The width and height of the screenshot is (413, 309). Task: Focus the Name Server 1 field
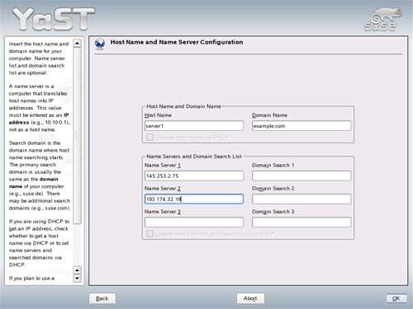(x=194, y=176)
